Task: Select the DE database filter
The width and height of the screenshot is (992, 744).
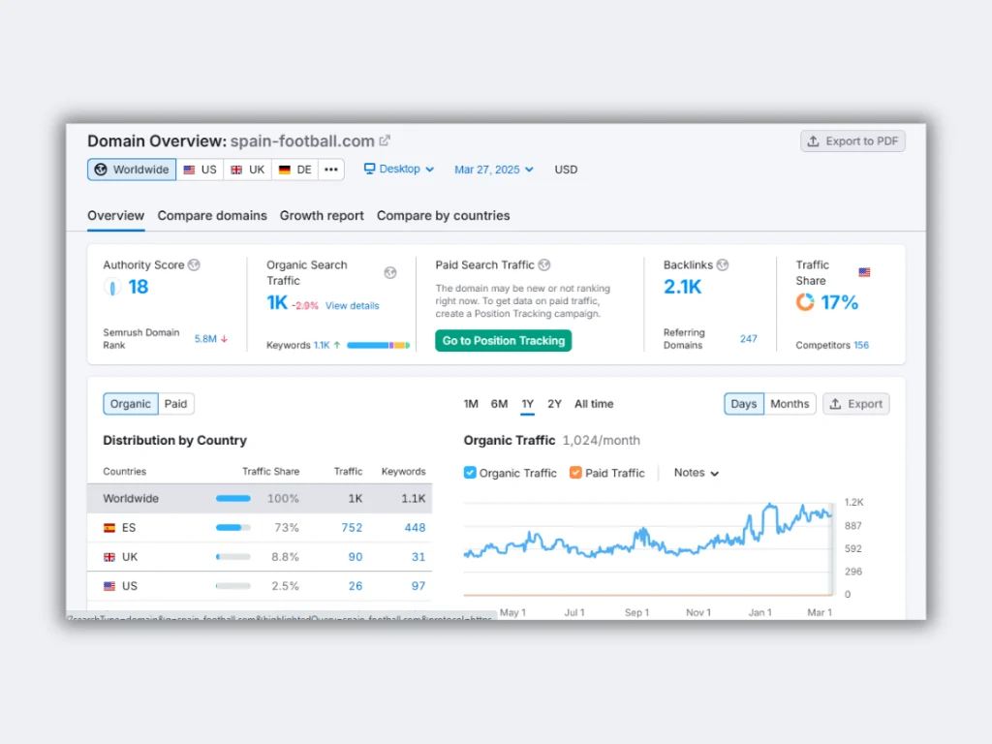Action: click(294, 170)
